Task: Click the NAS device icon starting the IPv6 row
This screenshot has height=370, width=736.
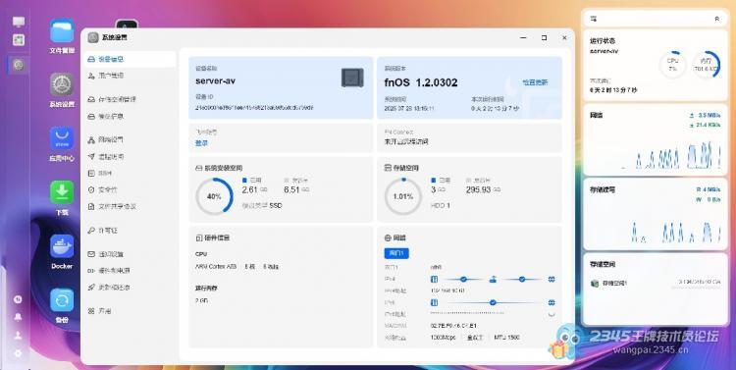Action: (434, 303)
